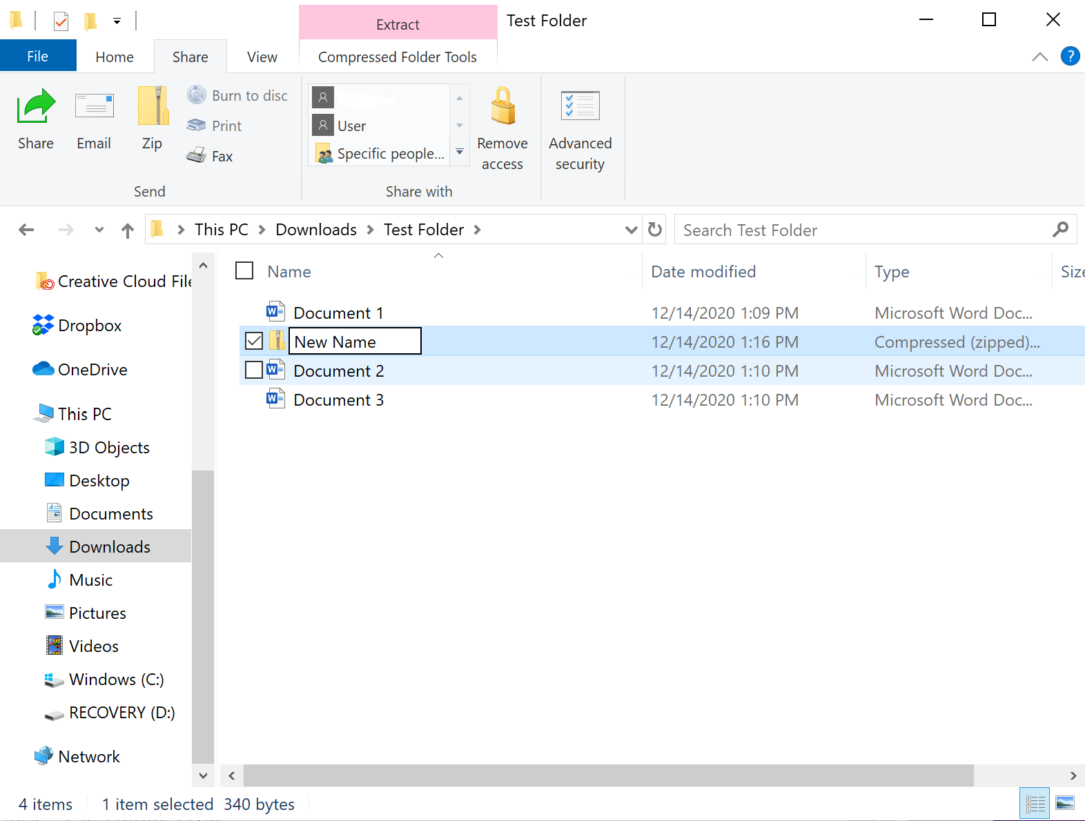Click This PC in the address breadcrumb

(221, 230)
